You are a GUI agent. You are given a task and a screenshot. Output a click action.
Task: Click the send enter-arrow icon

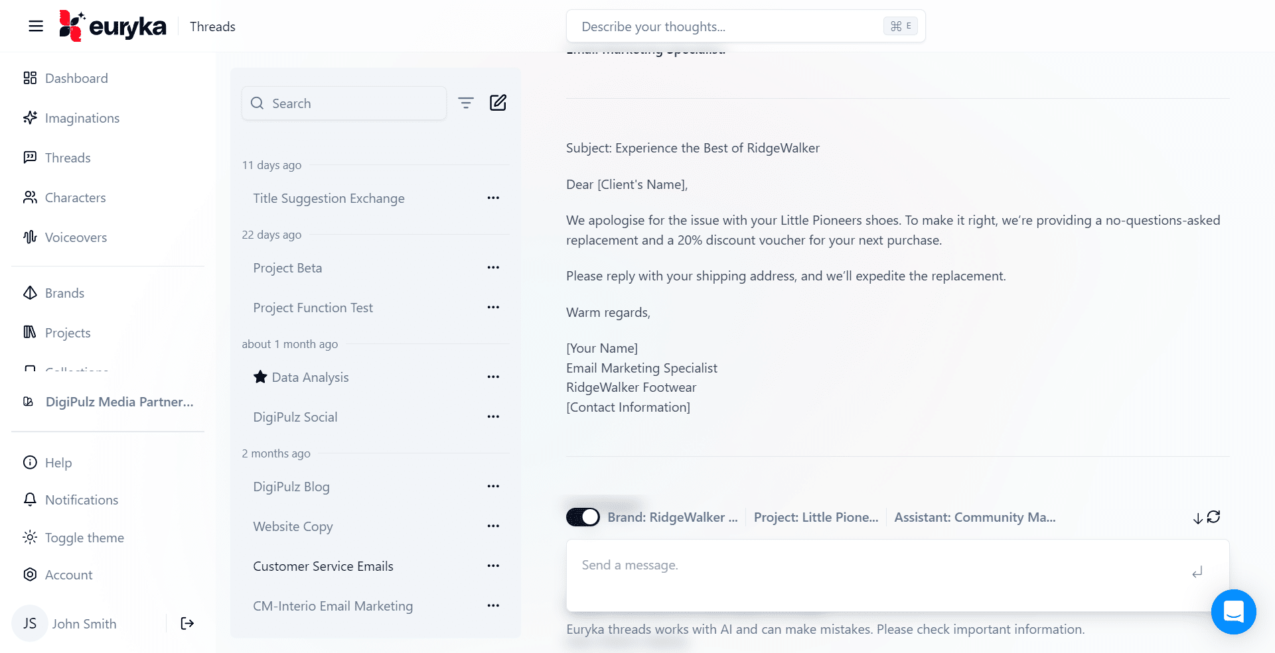point(1197,572)
